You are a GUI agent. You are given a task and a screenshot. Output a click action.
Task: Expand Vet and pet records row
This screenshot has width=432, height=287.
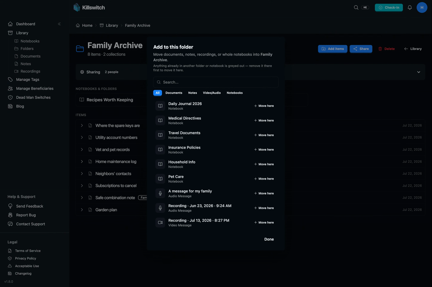coord(82,149)
